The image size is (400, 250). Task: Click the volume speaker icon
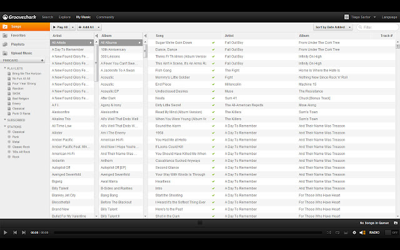point(362,232)
